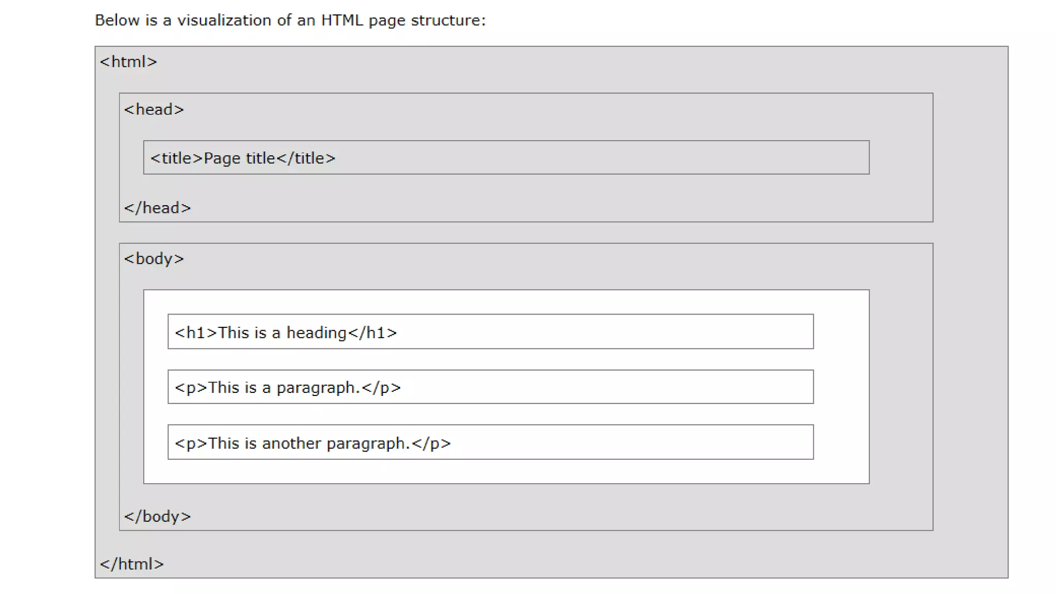Click the closing </title> tag
The height and width of the screenshot is (594, 1056).
[x=306, y=158]
